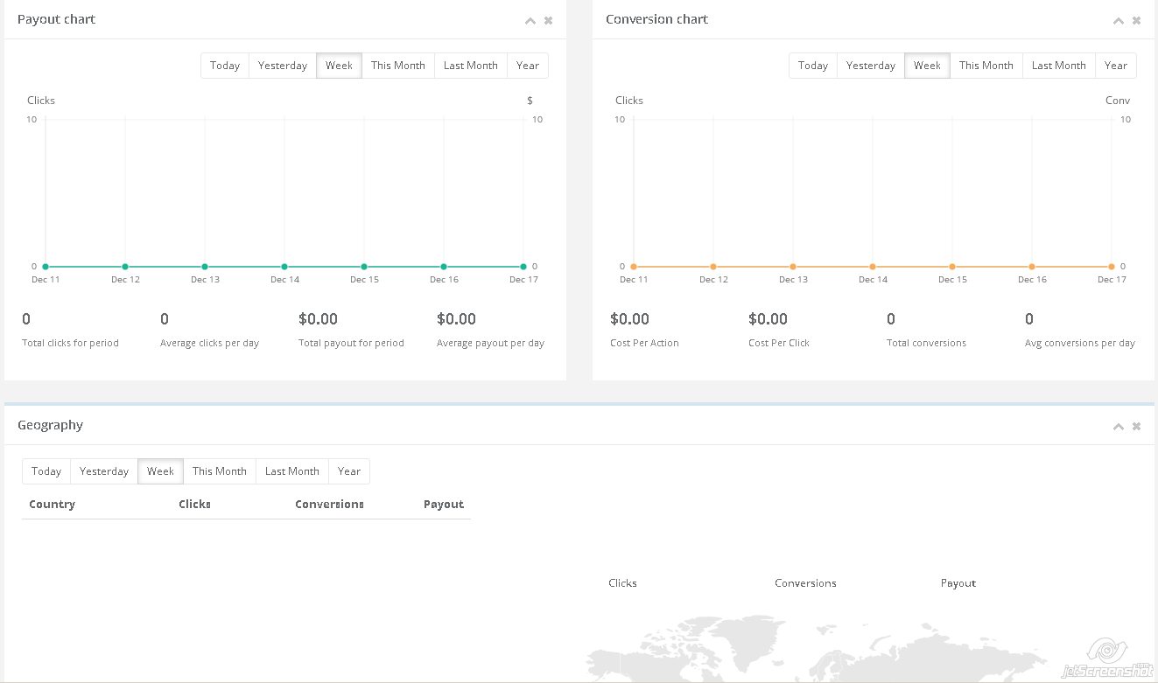Switch Payout chart to Year view
The height and width of the screenshot is (683, 1158).
[527, 66]
